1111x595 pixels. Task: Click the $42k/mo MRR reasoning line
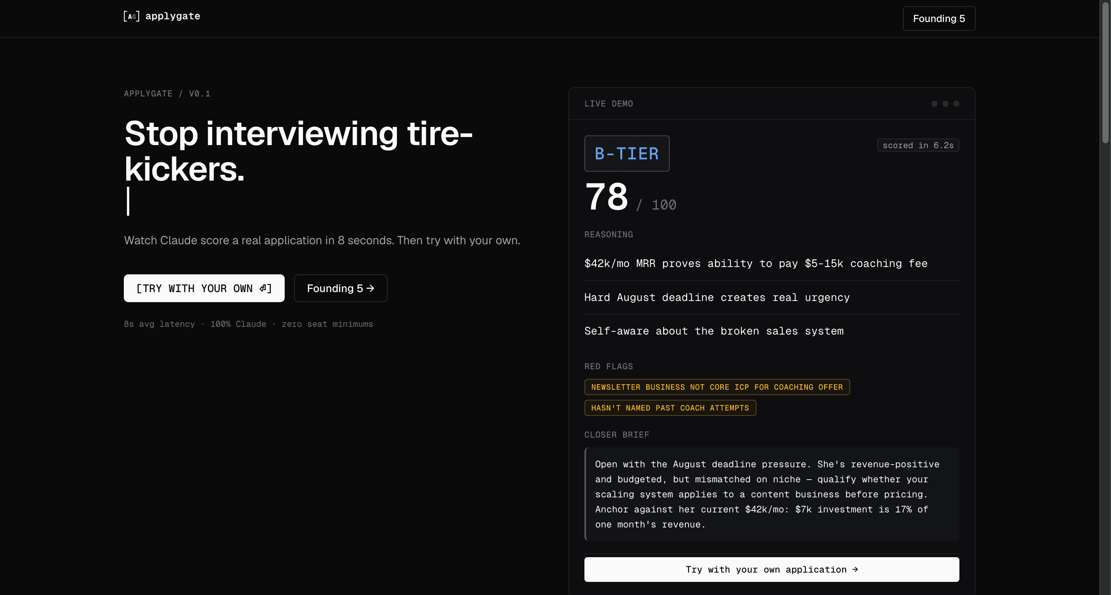756,263
